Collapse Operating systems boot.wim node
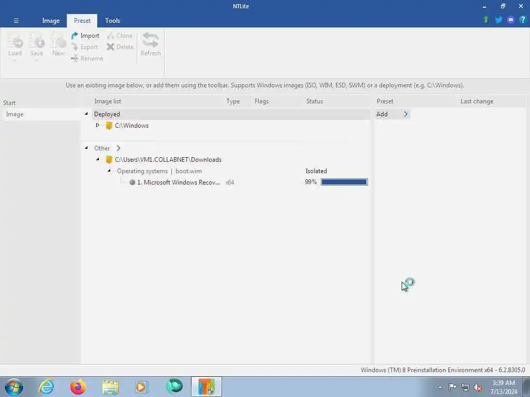Image resolution: width=530 pixels, height=397 pixels. tap(109, 171)
